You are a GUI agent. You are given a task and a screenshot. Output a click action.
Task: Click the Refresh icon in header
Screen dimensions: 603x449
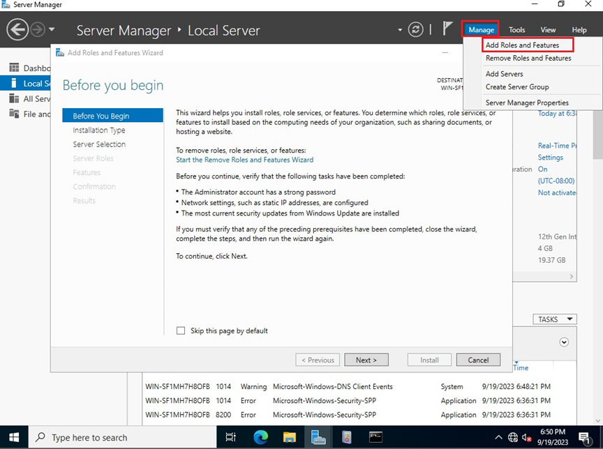[415, 29]
